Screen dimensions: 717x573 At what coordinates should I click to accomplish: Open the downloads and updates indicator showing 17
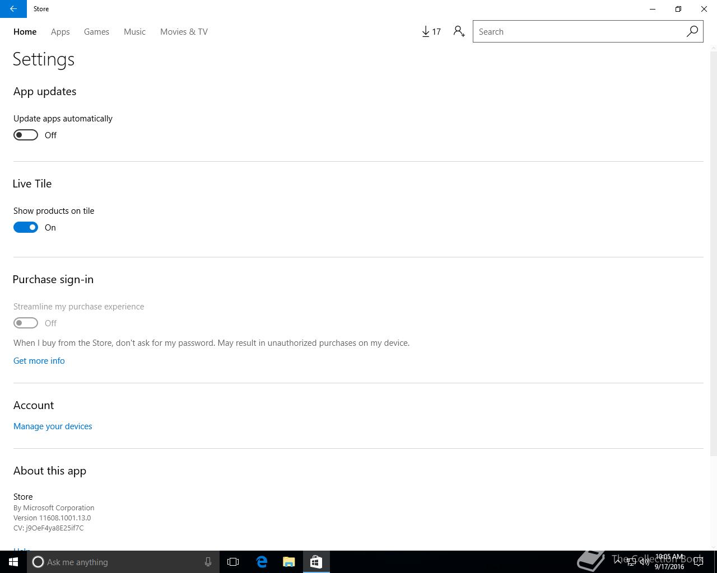click(431, 32)
